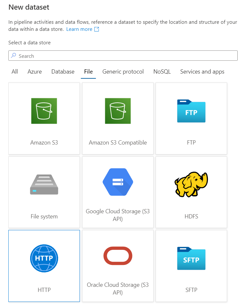Open the Azure tab
Screen dimensions: 238x308
click(x=35, y=72)
